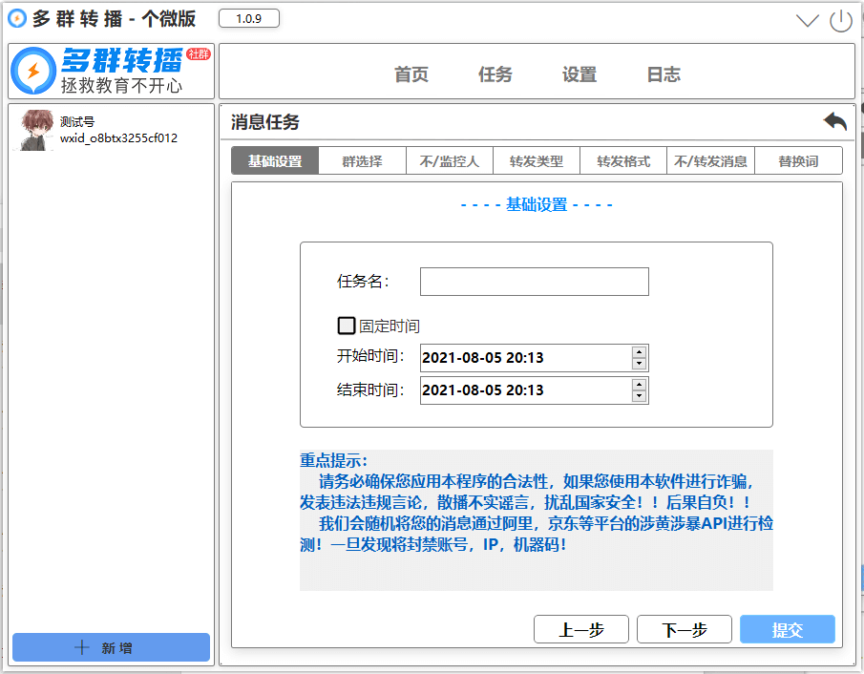
Task: Open the 首页 menu
Action: click(411, 74)
